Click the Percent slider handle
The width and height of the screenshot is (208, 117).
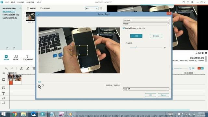tap(136, 47)
